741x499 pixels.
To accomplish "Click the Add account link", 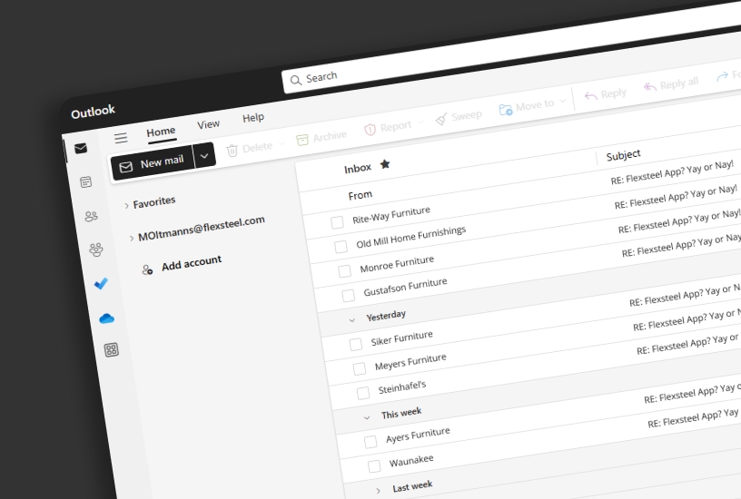I will coord(192,263).
